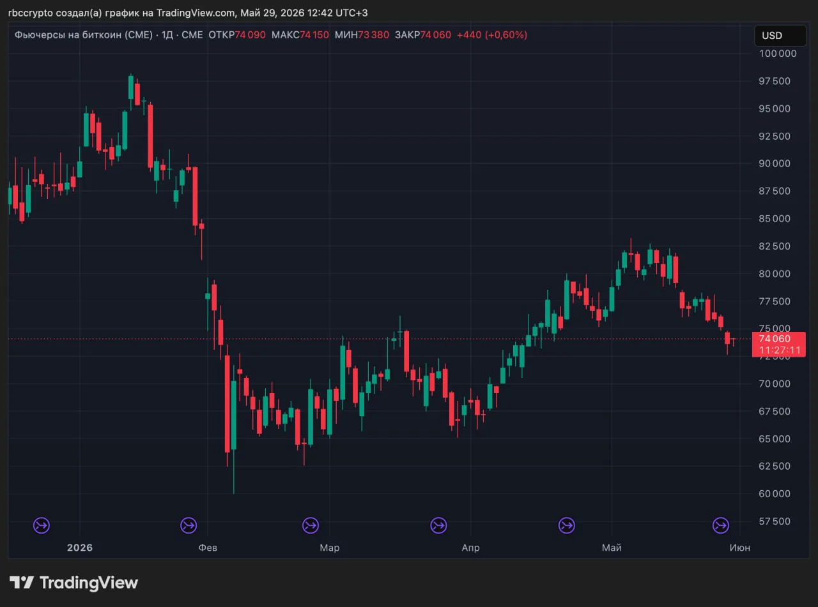Click the 90 000 price axis label
This screenshot has height=607, width=818.
coord(775,163)
